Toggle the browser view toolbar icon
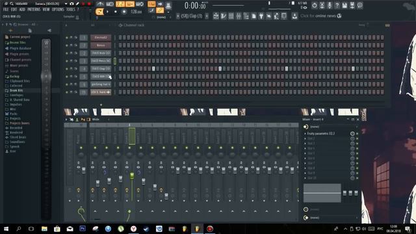This screenshot has height=234, width=416. click(x=246, y=16)
